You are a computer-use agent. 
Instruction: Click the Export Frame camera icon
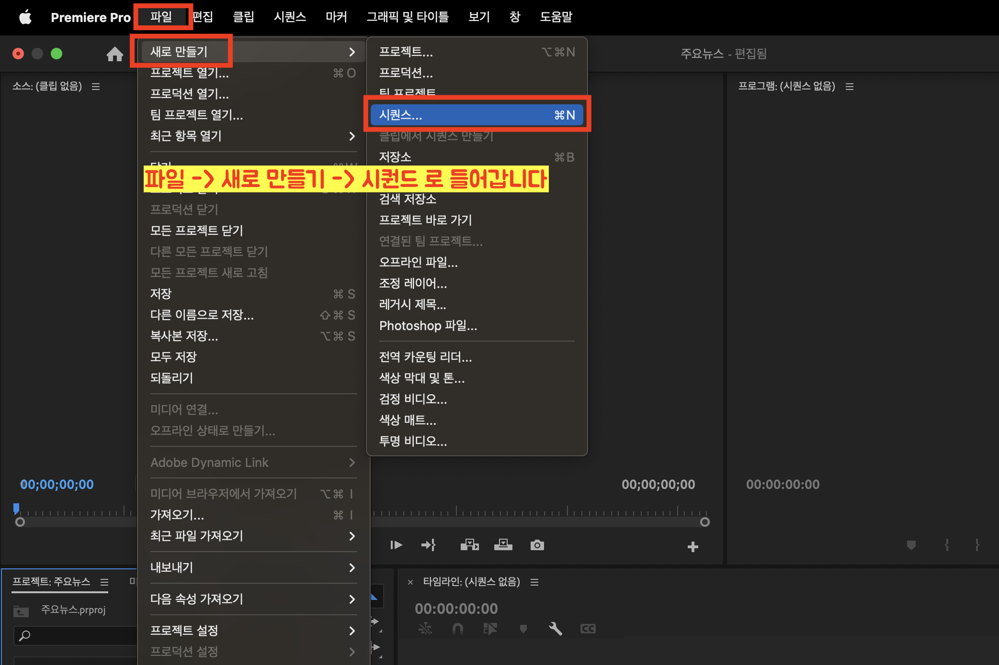point(537,545)
